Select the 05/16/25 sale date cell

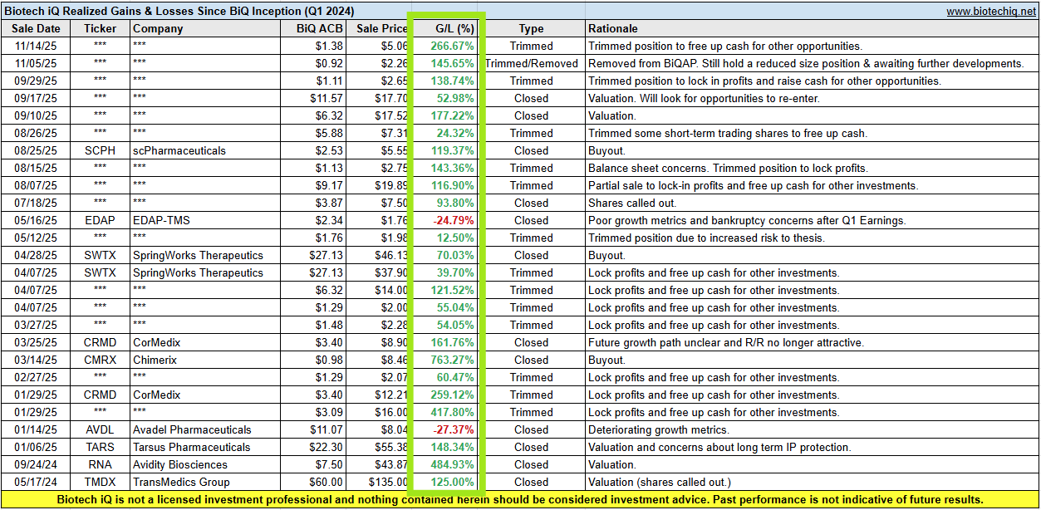tap(36, 220)
